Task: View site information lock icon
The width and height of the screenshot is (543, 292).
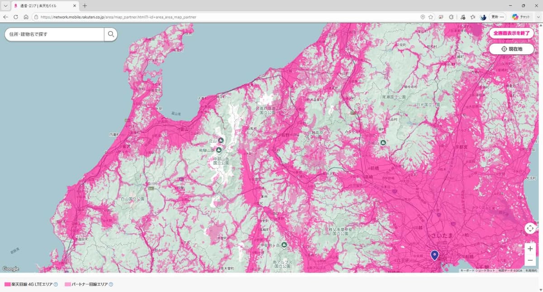Action: pos(36,17)
